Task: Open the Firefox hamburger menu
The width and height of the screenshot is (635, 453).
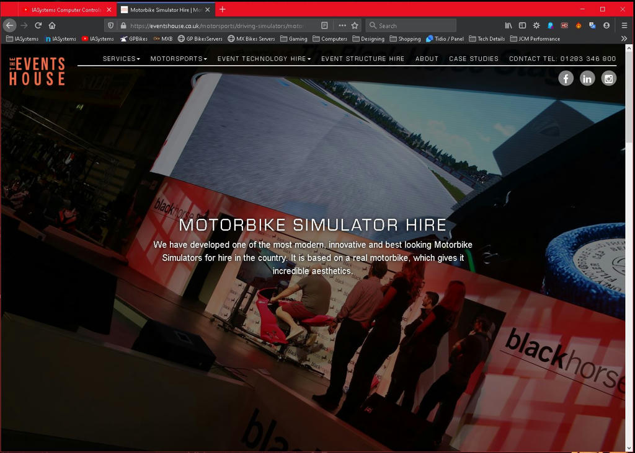Action: coord(624,25)
